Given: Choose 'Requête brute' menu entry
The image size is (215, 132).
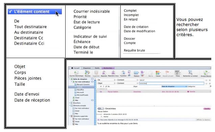Looking at the screenshot, I should [x=135, y=50].
